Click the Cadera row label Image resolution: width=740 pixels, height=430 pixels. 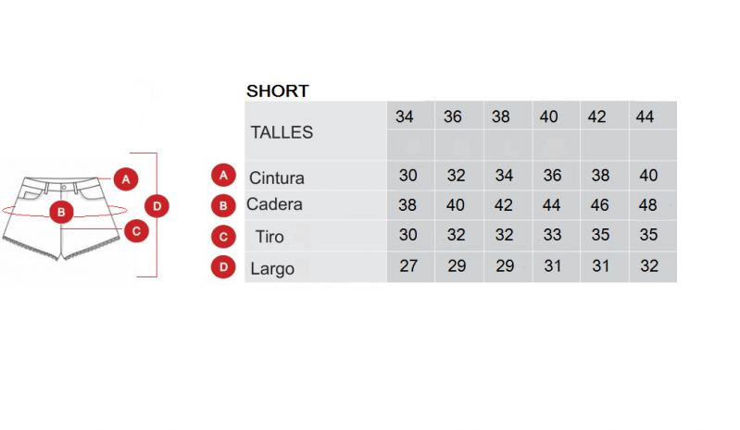point(274,204)
